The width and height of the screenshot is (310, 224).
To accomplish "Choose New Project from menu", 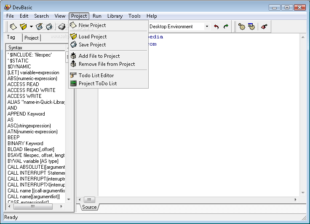I will (109, 25).
